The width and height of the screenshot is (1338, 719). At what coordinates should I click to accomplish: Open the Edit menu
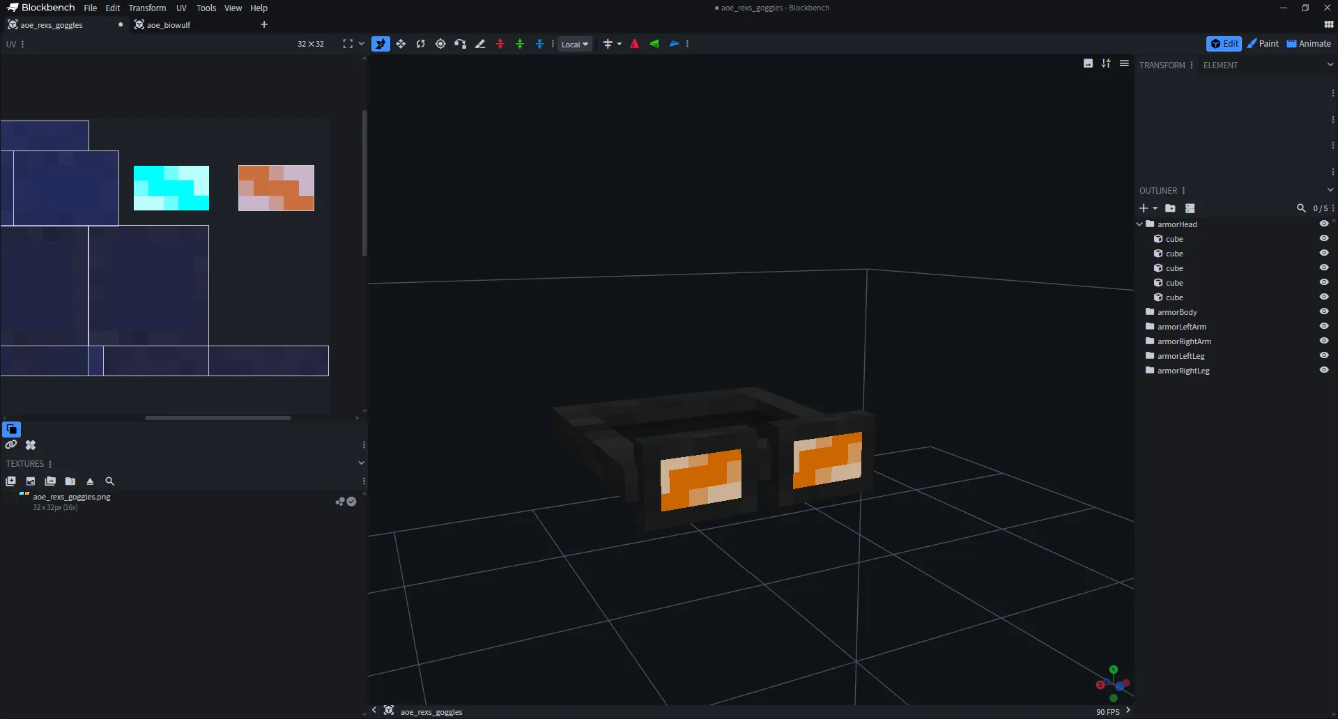pyautogui.click(x=113, y=8)
